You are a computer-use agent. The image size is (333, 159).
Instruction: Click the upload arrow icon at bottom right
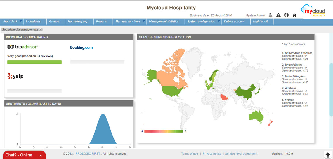(327, 155)
